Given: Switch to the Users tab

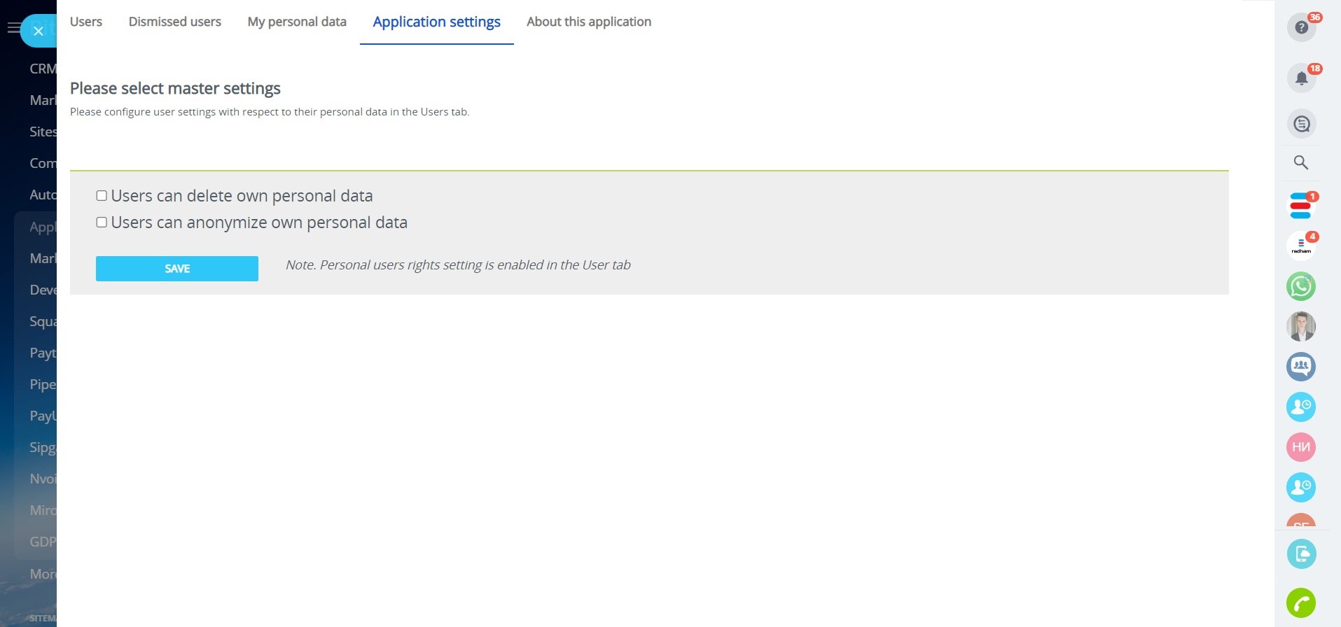Looking at the screenshot, I should (x=86, y=22).
